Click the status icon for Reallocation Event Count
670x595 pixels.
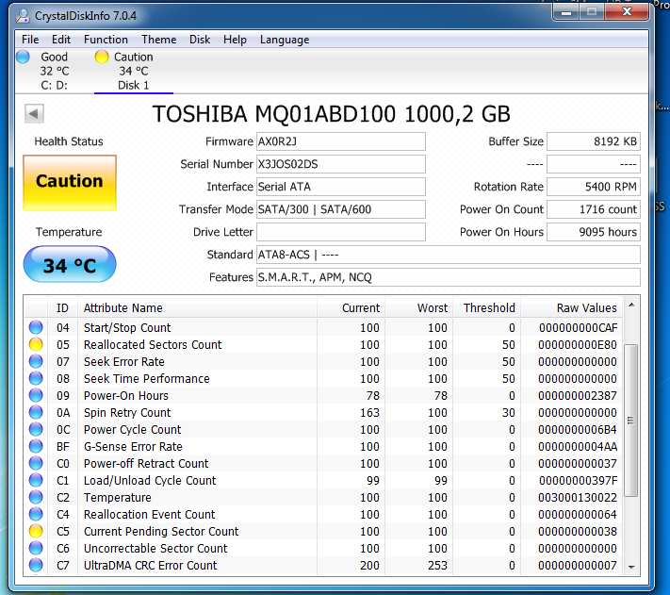tap(36, 514)
